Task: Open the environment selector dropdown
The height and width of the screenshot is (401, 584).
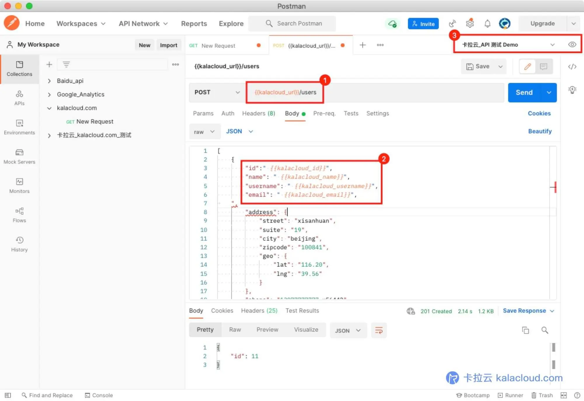Action: pos(508,45)
